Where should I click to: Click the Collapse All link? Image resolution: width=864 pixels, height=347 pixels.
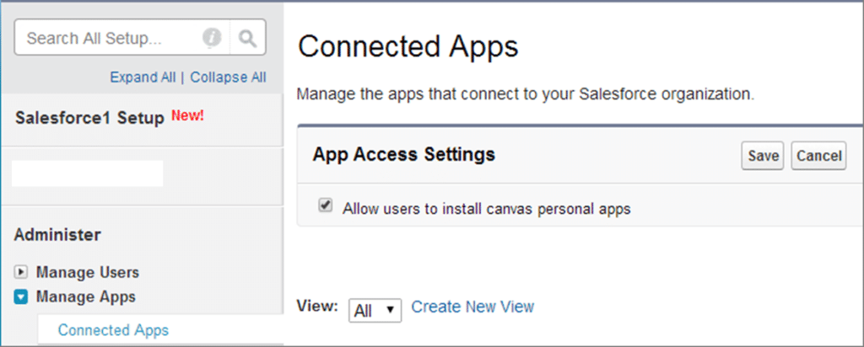(x=228, y=77)
